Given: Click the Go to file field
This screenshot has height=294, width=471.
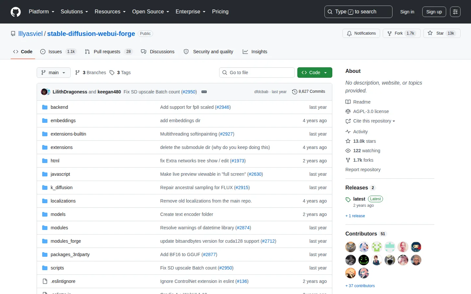Looking at the screenshot, I should [257, 73].
